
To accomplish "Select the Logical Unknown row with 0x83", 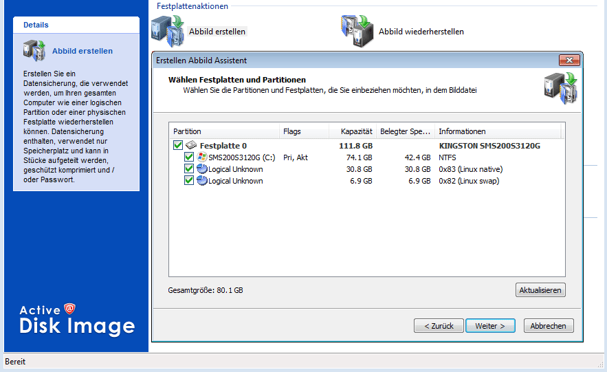I will pyautogui.click(x=235, y=169).
